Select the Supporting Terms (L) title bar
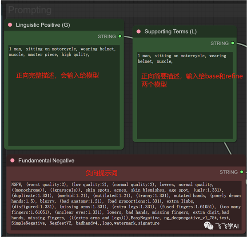The width and height of the screenshot is (247, 237). tap(185, 32)
